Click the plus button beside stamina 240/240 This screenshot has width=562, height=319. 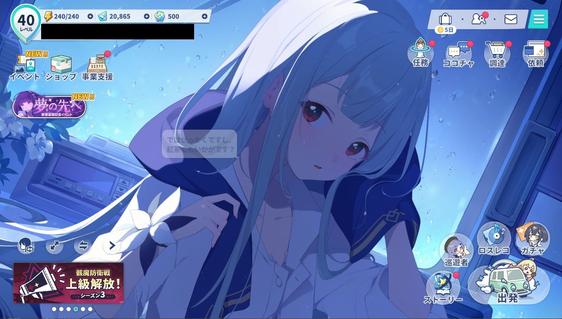(x=90, y=16)
